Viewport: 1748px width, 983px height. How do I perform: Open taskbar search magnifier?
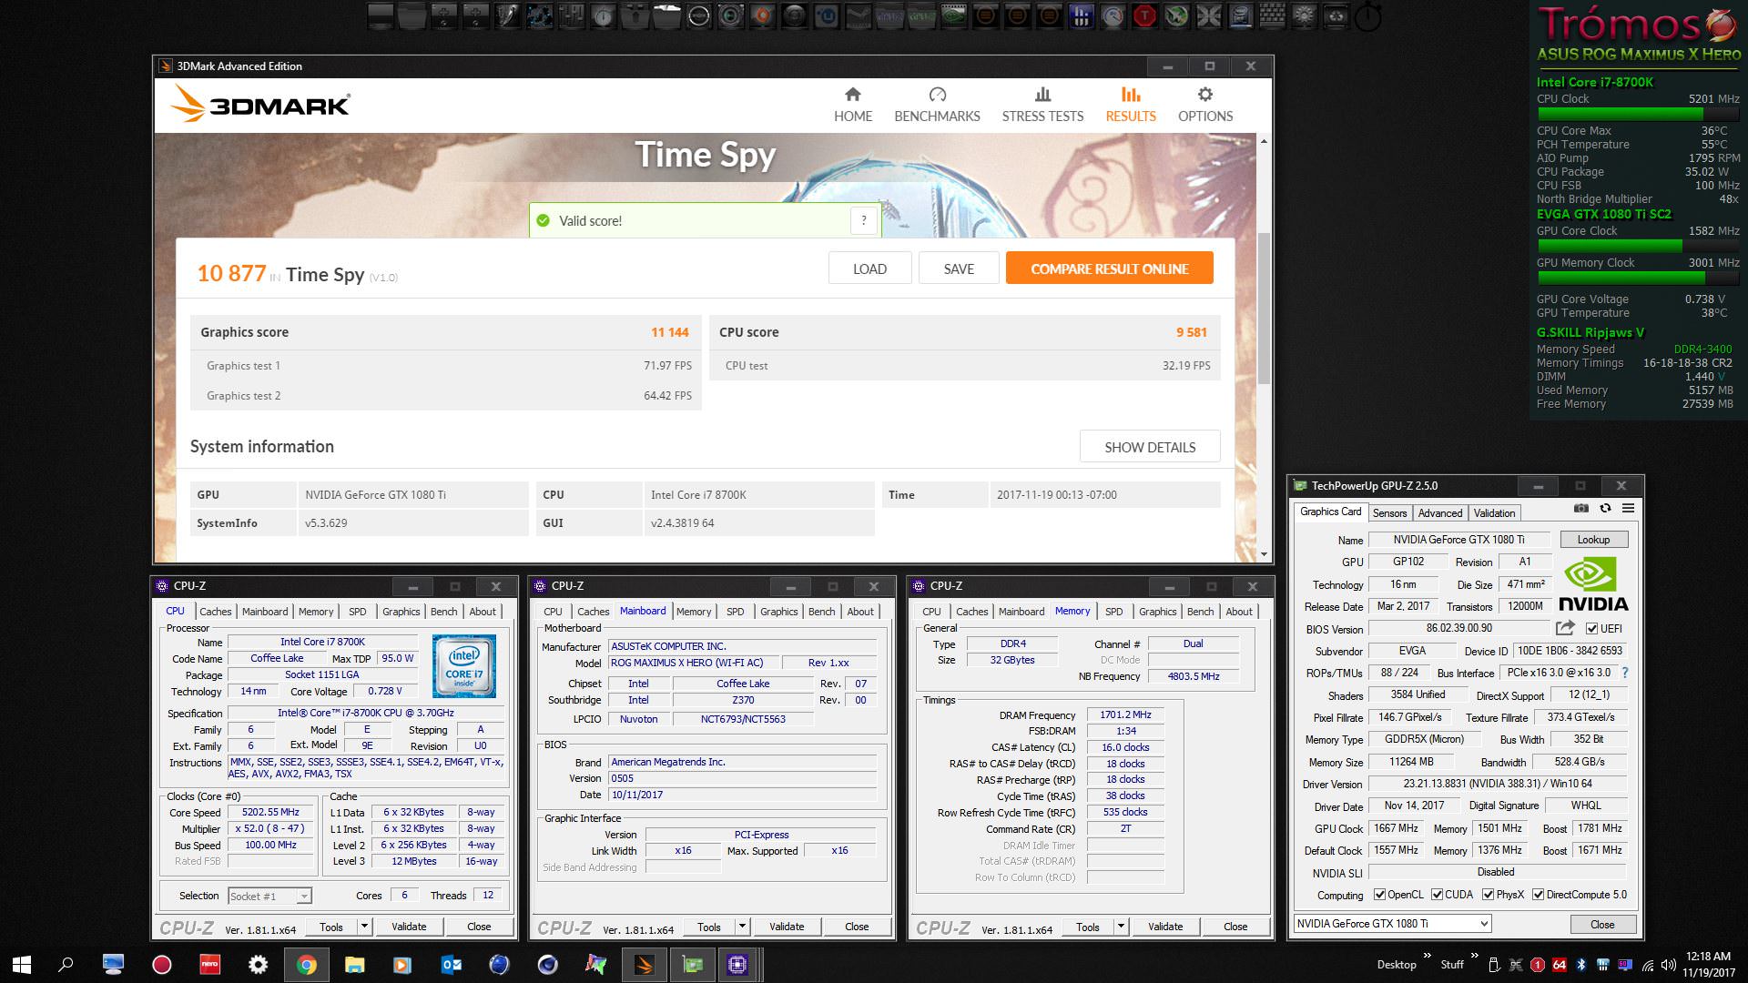click(66, 965)
